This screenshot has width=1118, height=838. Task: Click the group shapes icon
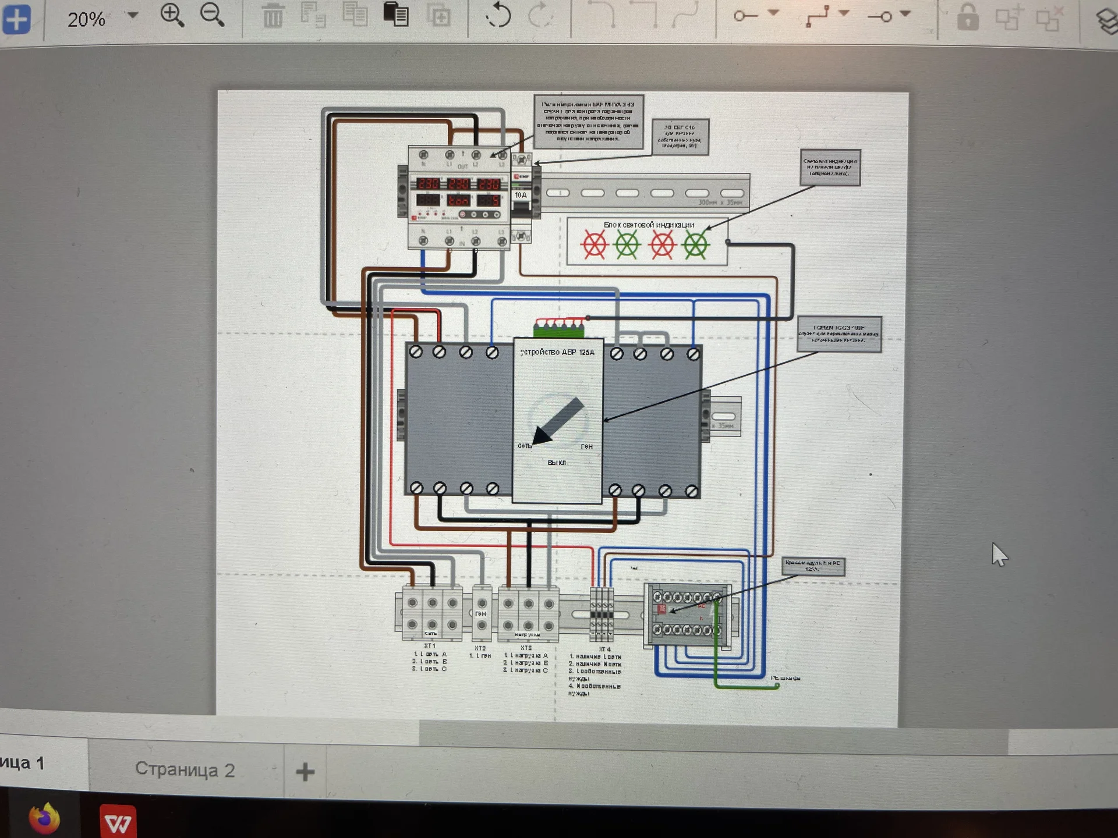[1009, 17]
